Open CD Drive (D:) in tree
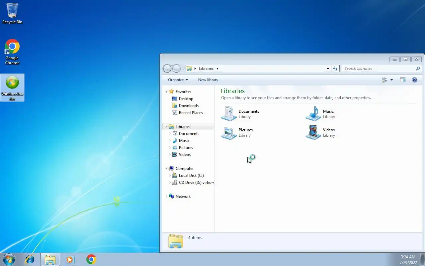 pos(196,183)
